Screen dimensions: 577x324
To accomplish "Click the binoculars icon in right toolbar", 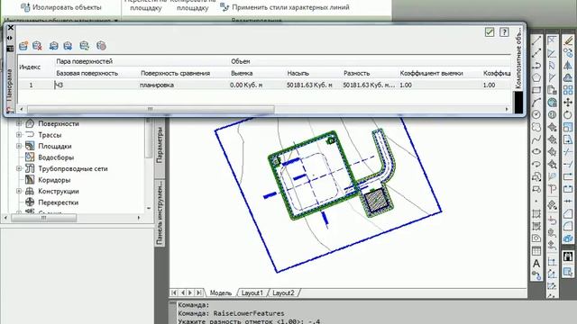I will click(x=568, y=256).
